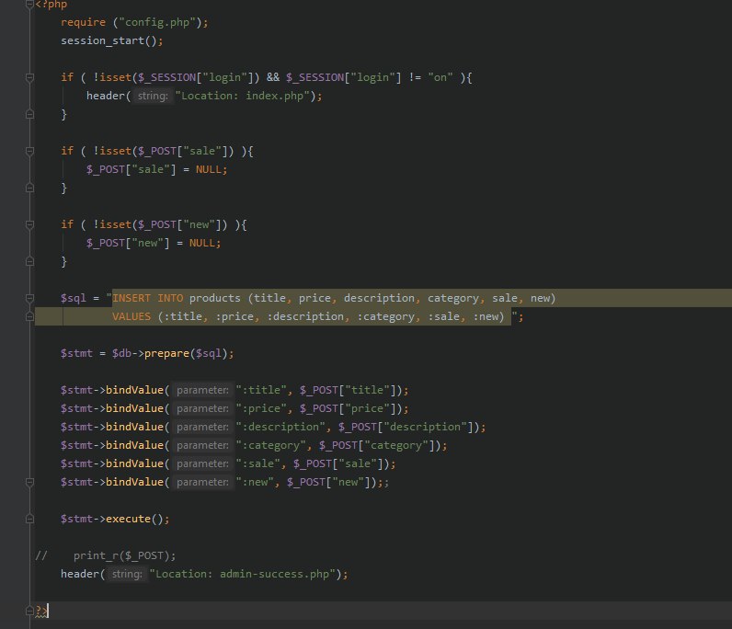Image resolution: width=732 pixels, height=629 pixels.
Task: Click the prepare method in $db->prepare($sql)
Action: point(166,353)
